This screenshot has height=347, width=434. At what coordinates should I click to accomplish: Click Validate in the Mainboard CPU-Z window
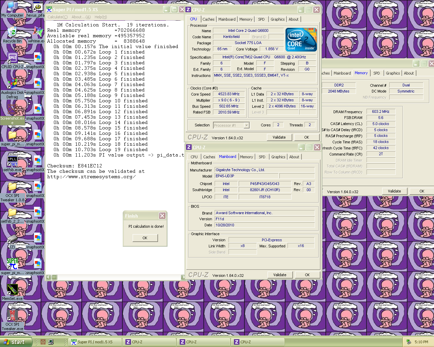point(280,275)
